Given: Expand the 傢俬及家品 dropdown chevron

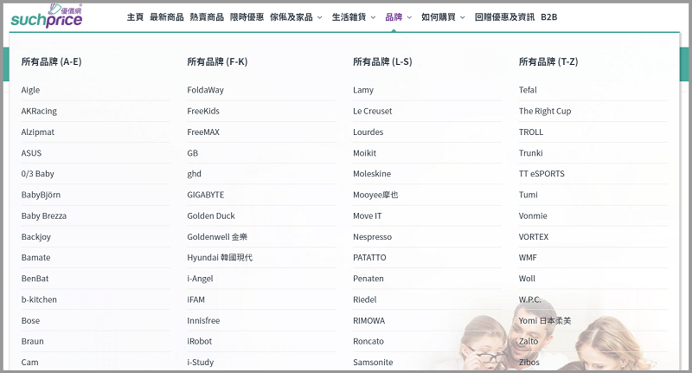Looking at the screenshot, I should click(319, 17).
